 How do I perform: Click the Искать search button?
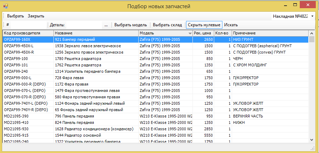click(231, 25)
